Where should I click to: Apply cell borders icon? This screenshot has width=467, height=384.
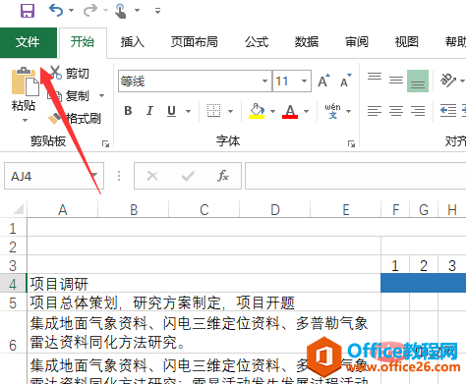(x=213, y=111)
